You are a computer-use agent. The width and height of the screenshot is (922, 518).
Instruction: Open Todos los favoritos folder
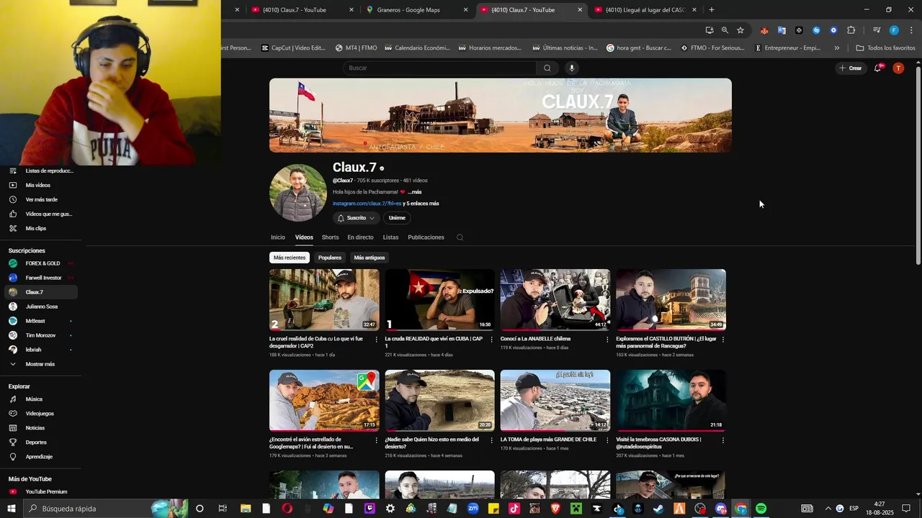click(x=886, y=48)
